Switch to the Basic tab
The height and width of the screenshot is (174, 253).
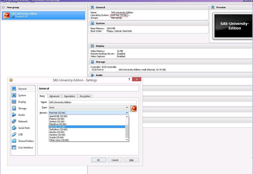[42, 96]
